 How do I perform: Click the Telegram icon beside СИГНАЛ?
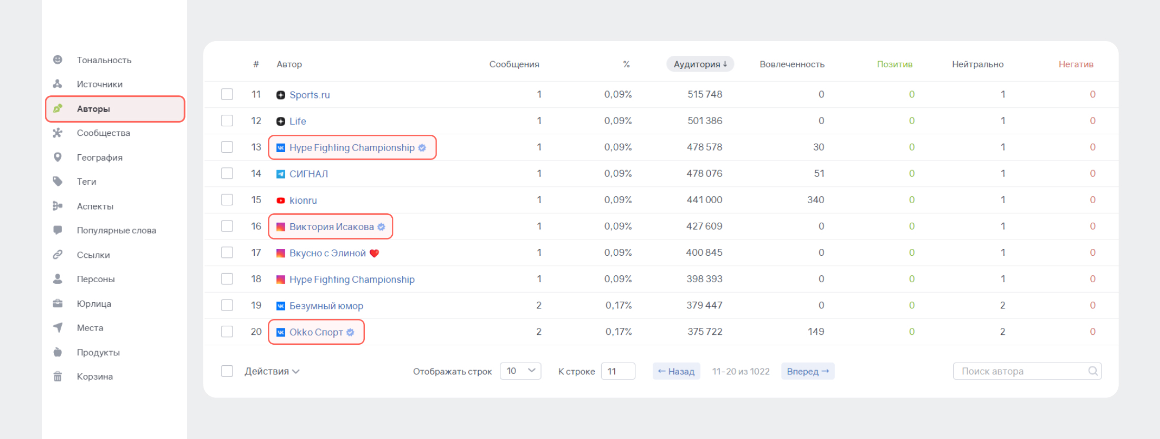[281, 174]
